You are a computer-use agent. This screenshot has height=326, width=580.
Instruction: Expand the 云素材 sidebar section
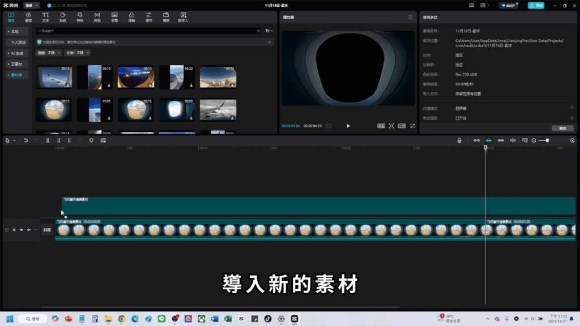[x=16, y=64]
